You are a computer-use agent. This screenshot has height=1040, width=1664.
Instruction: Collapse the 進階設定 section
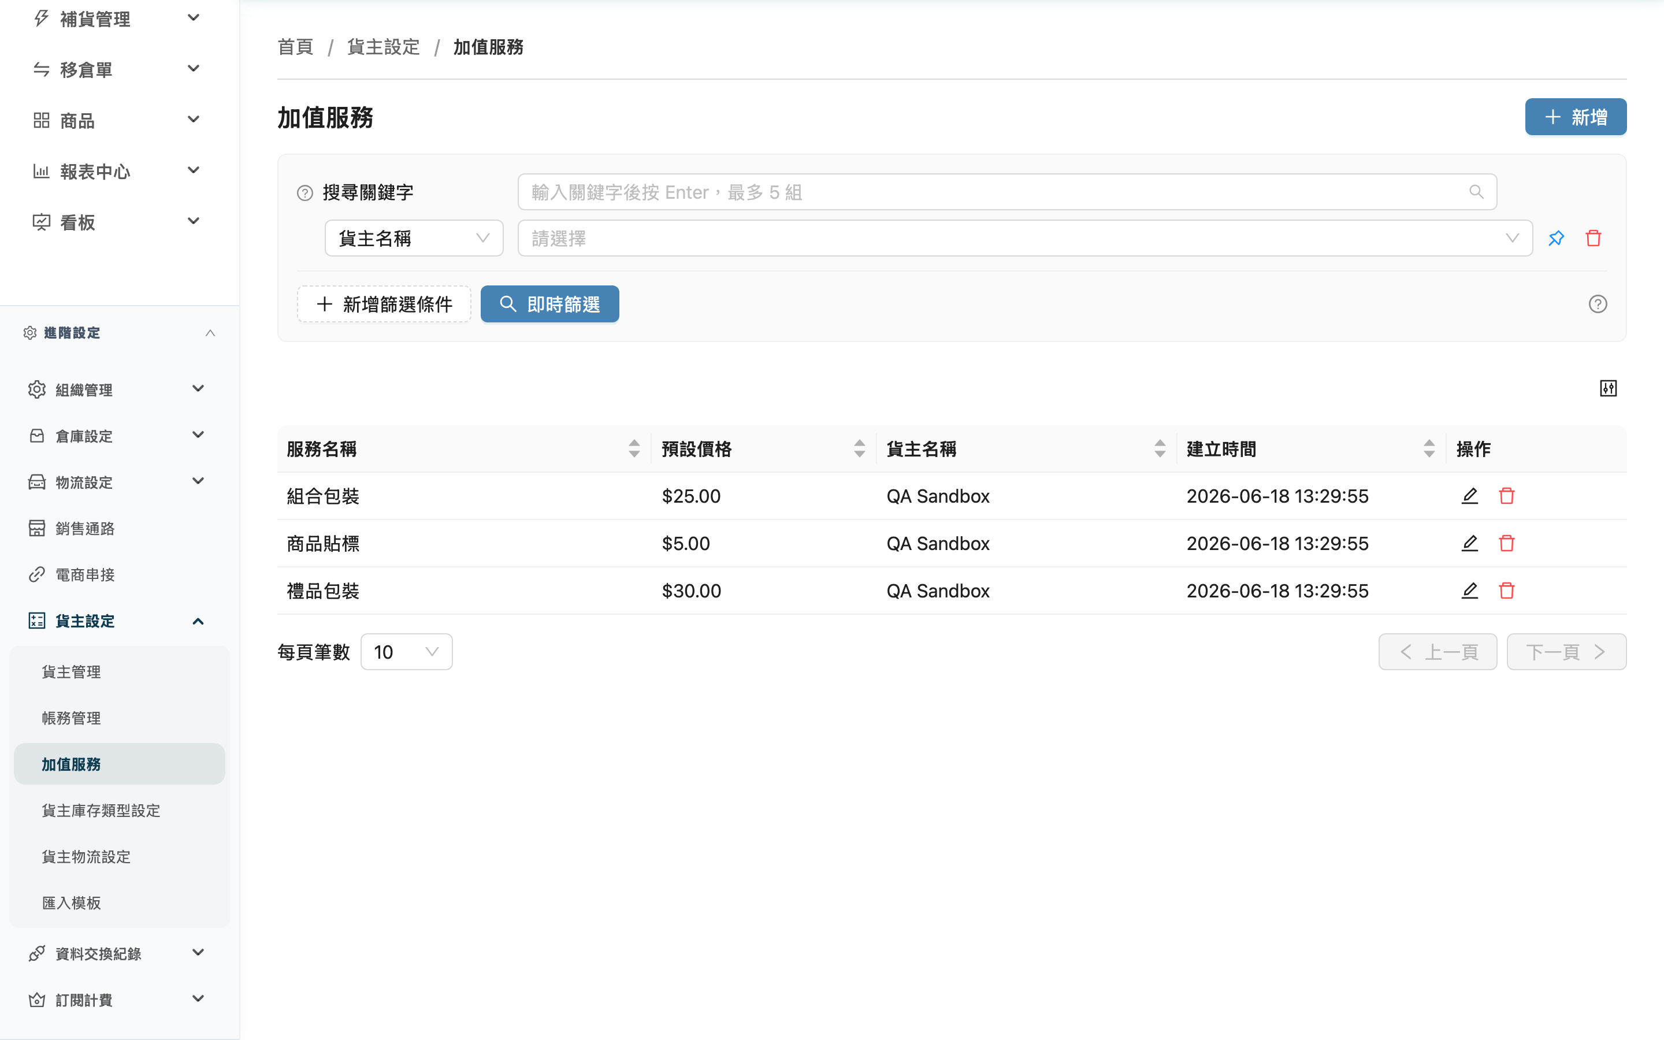pos(210,333)
